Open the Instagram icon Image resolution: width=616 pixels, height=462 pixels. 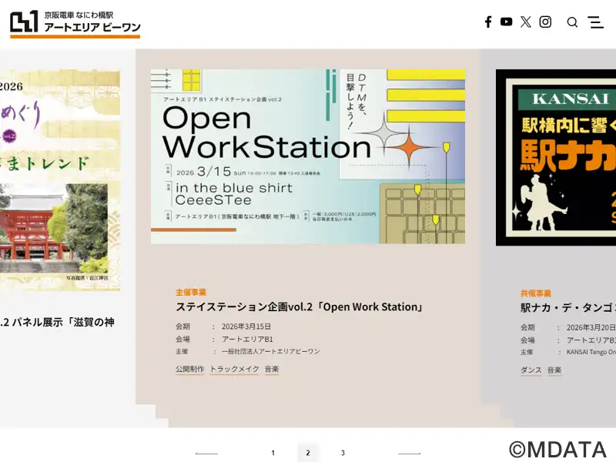(x=545, y=22)
